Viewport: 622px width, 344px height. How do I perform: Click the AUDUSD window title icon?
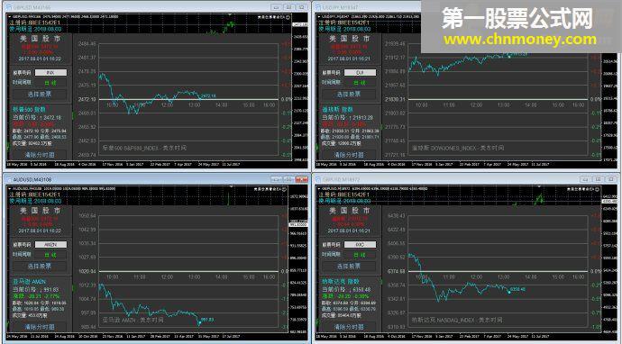8,179
